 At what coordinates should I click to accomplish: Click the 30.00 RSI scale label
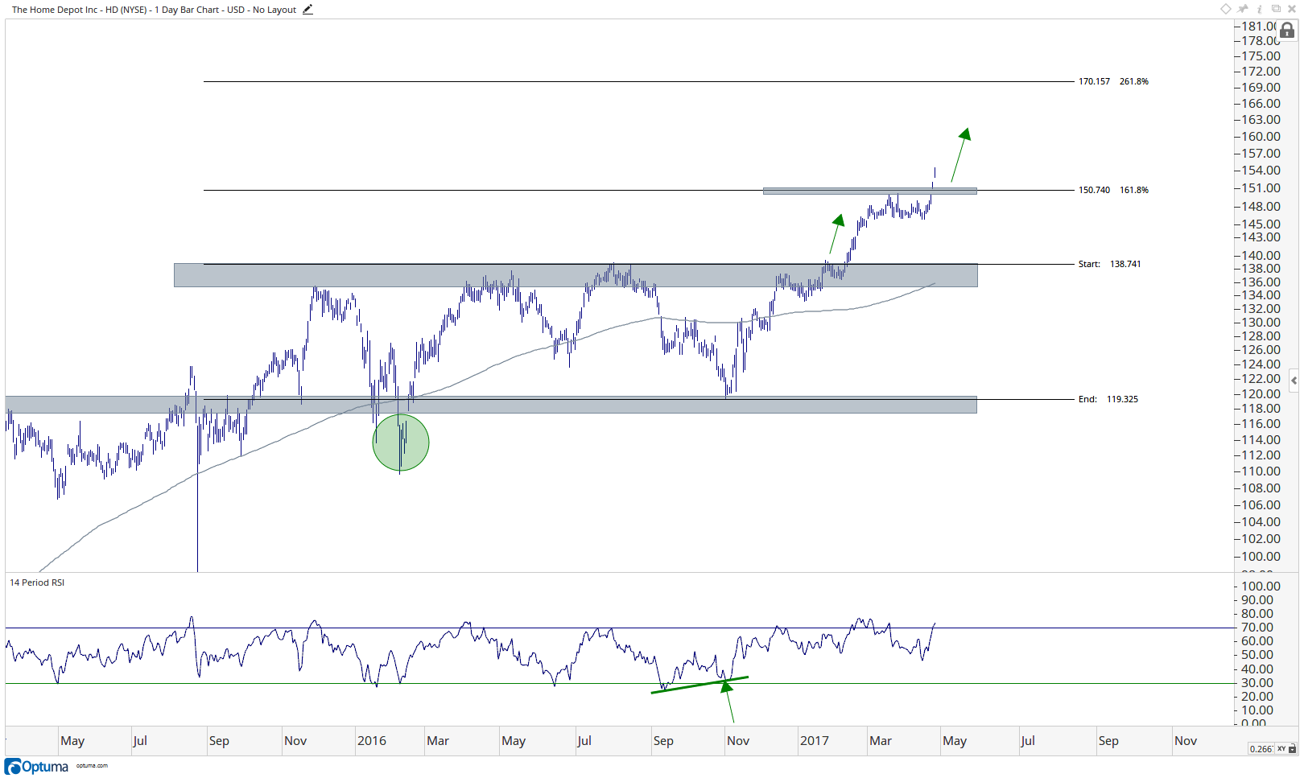(1257, 683)
